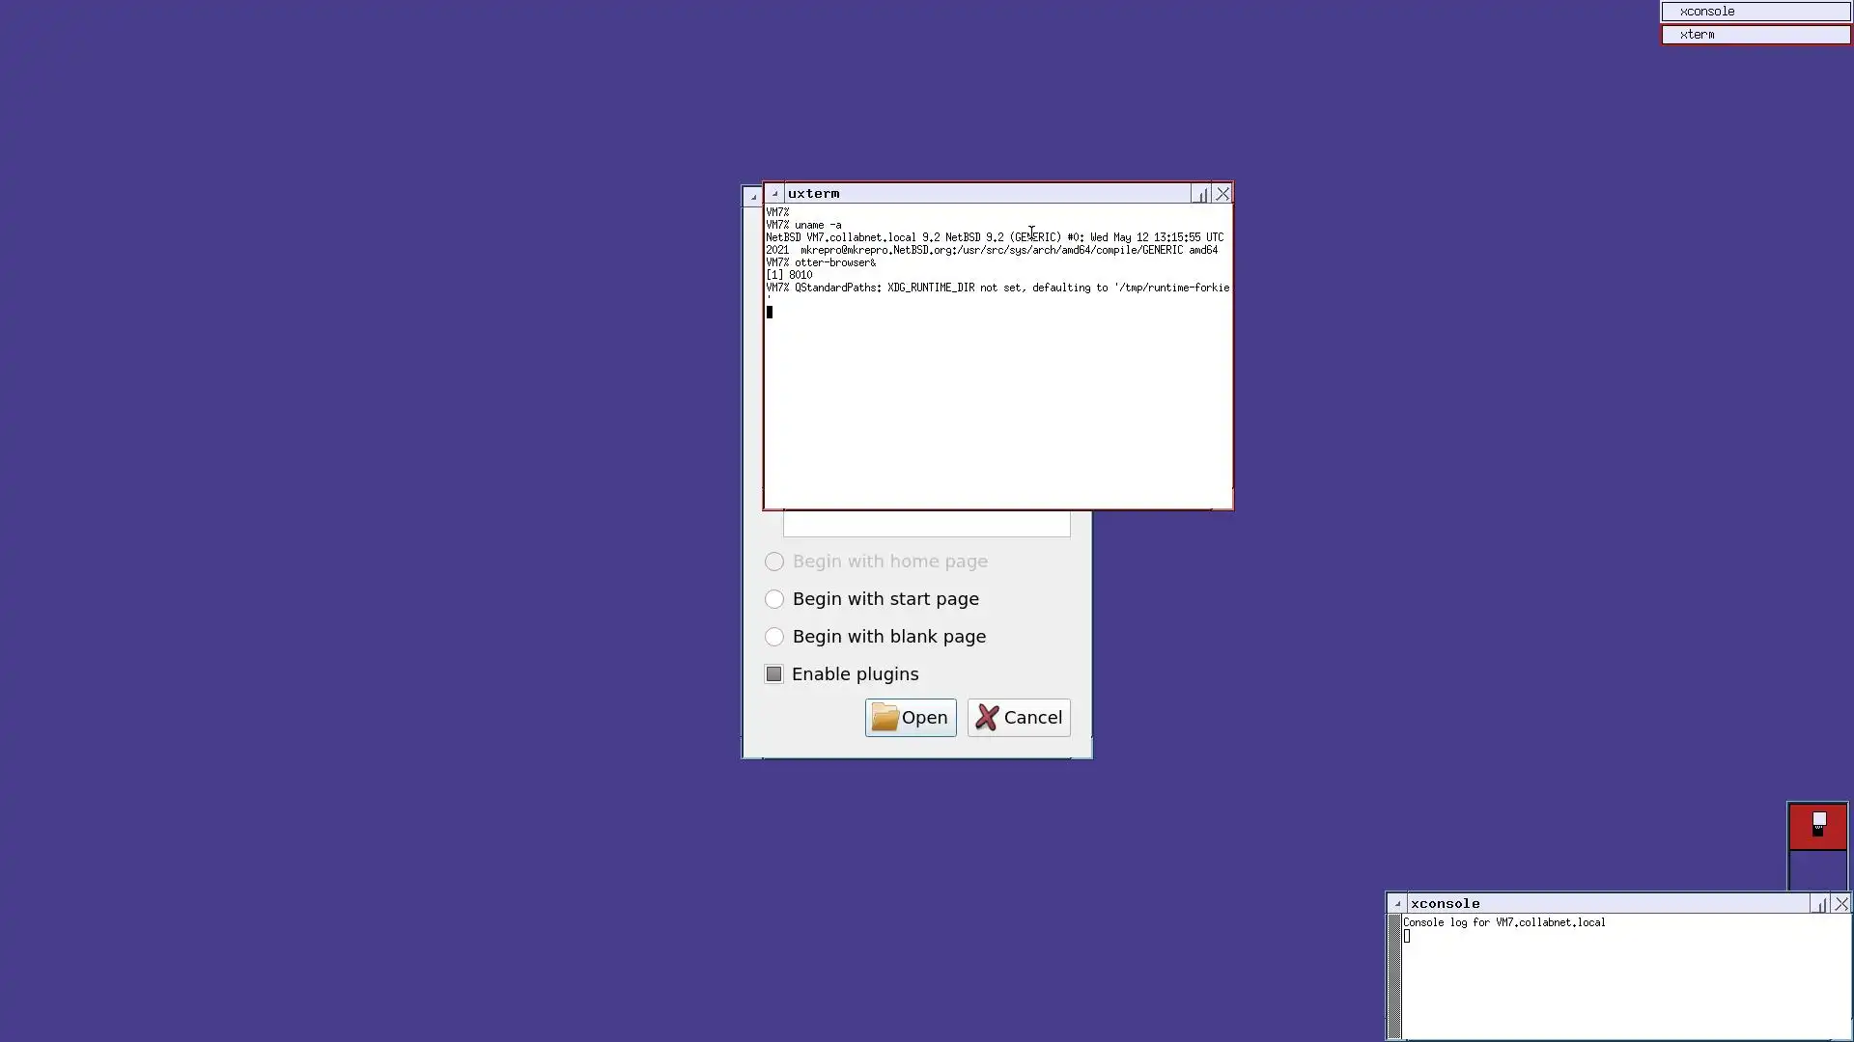Click the Open button's folder icon
The width and height of the screenshot is (1854, 1042).
(x=885, y=717)
